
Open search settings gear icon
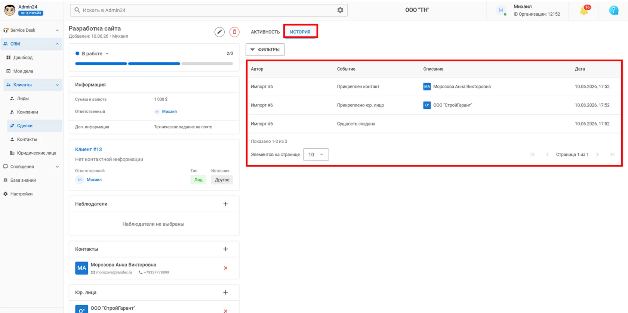point(340,10)
